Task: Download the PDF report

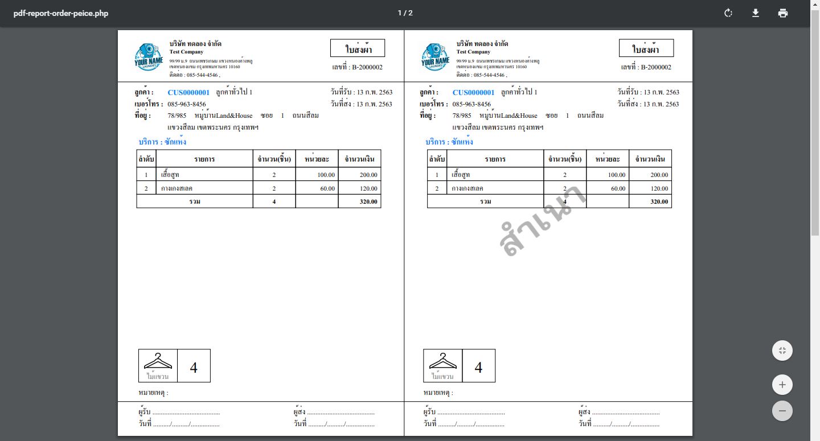Action: [x=756, y=13]
